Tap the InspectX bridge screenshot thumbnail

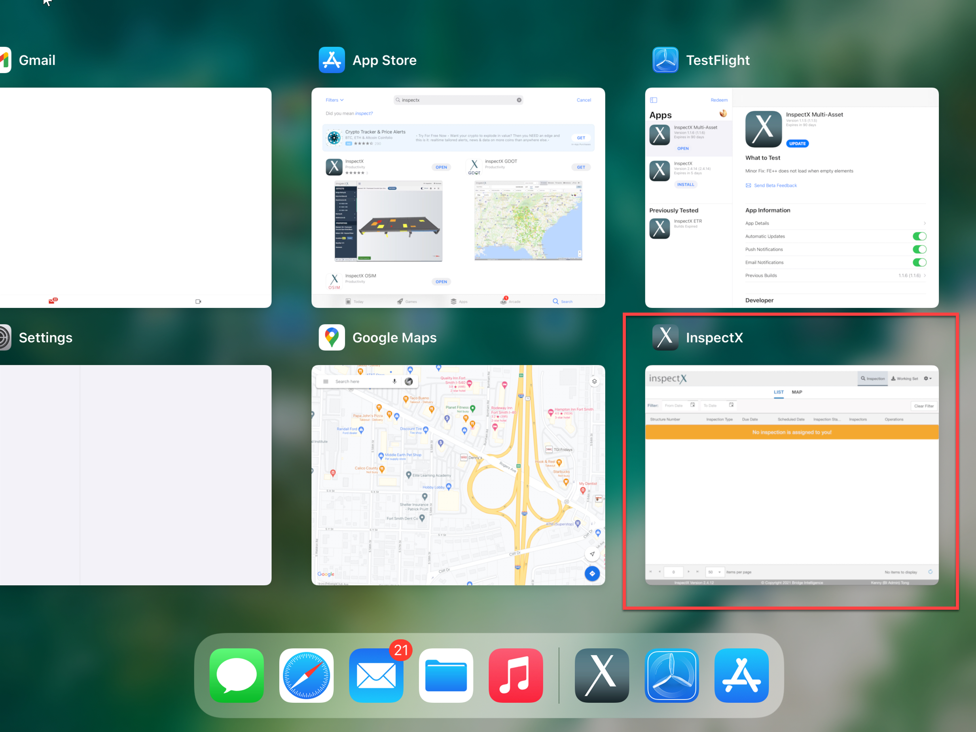388,221
